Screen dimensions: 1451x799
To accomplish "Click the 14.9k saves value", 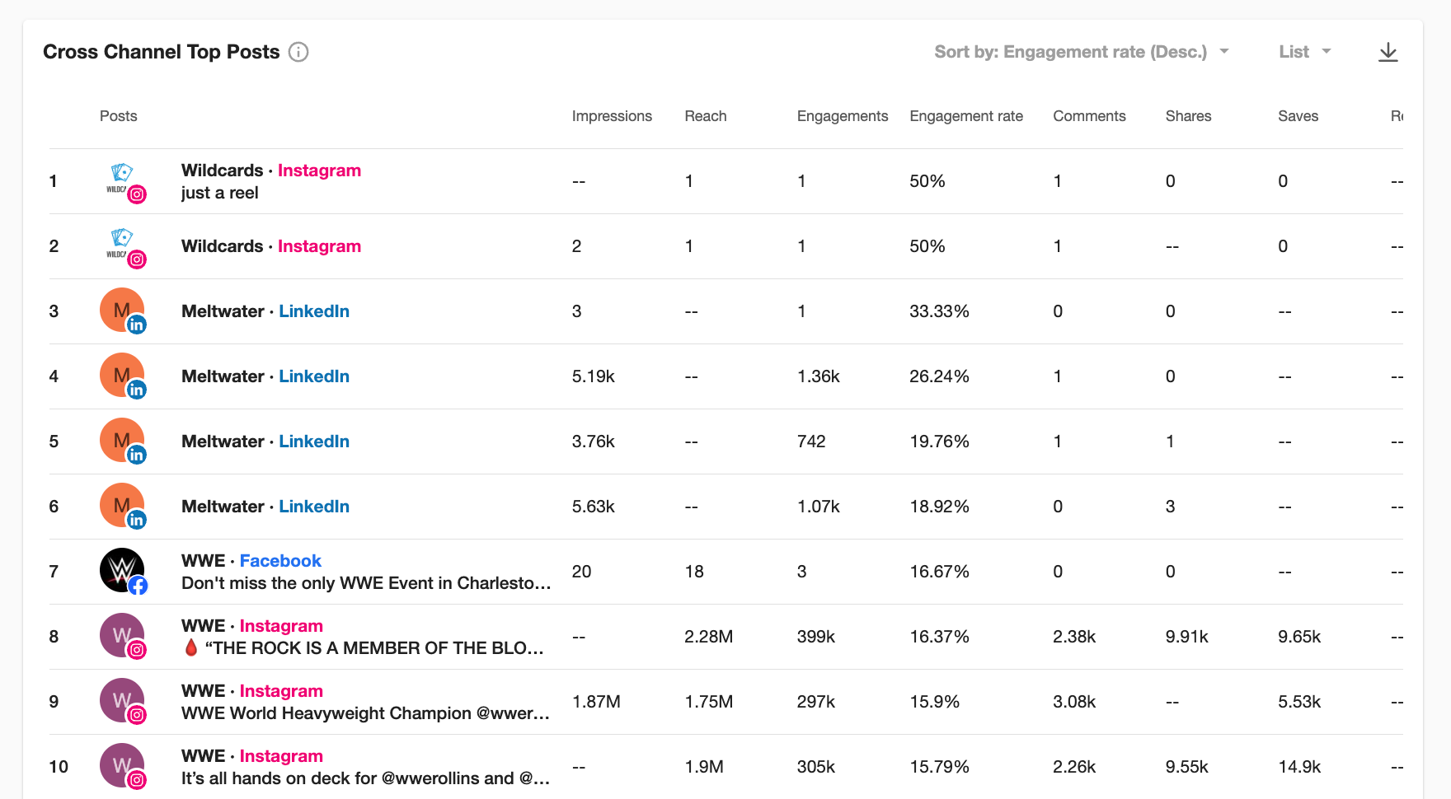I will point(1299,767).
